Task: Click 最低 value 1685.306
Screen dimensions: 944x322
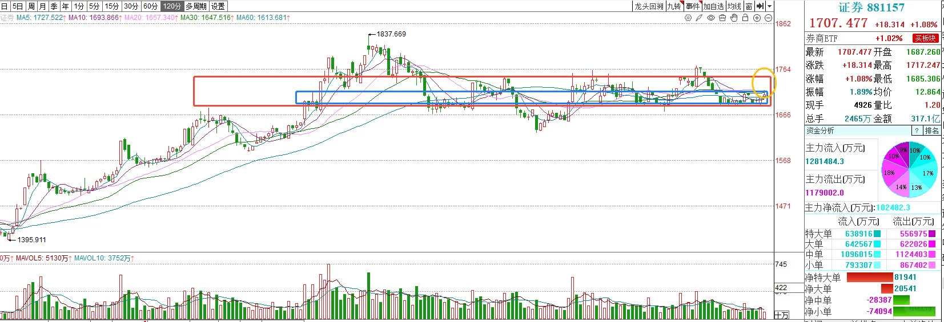Action: point(923,79)
